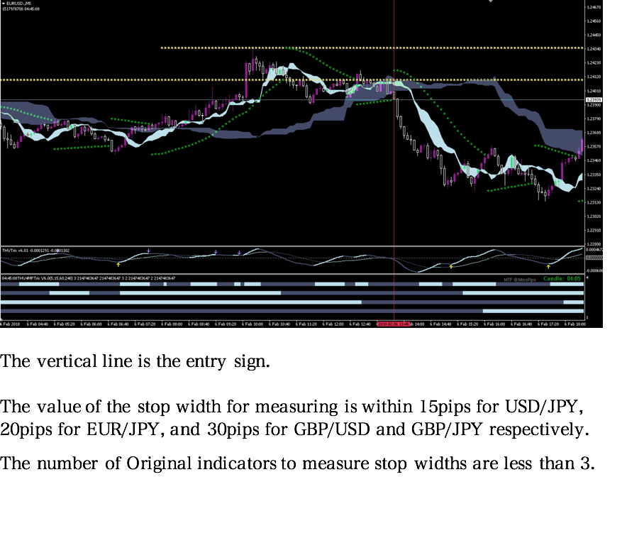Screen dimensions: 627x538
Task: Click the 1.24670 price axis label
Action: point(594,7)
